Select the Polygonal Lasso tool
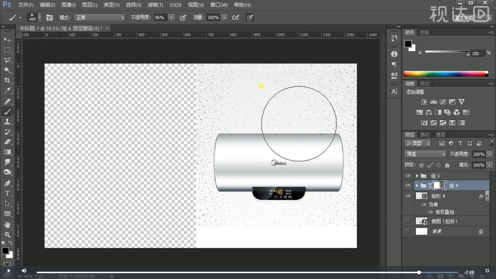Viewport: 496px width, 279px height. click(7, 60)
